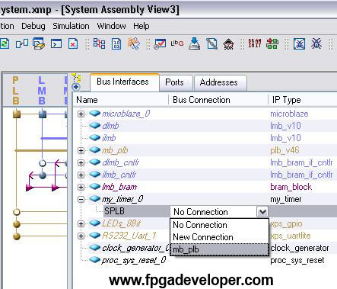Click the generate netlist hierarchy icon
Viewport: 337px width, 289px height.
[x=99, y=43]
